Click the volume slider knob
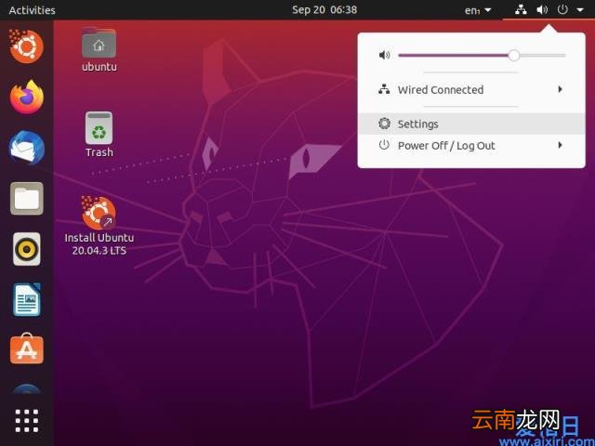 pos(514,56)
